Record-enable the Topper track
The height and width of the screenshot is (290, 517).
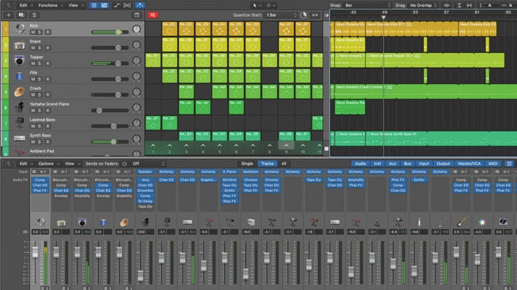48,64
